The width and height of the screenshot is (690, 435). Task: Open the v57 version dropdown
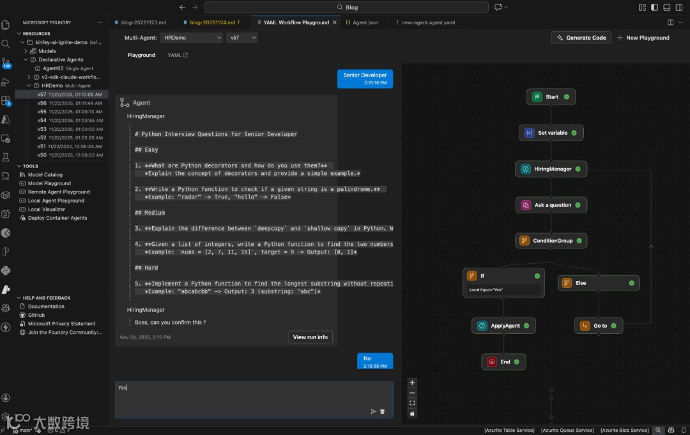click(x=241, y=38)
